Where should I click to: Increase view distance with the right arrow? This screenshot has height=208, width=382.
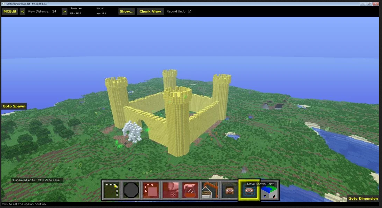(64, 11)
